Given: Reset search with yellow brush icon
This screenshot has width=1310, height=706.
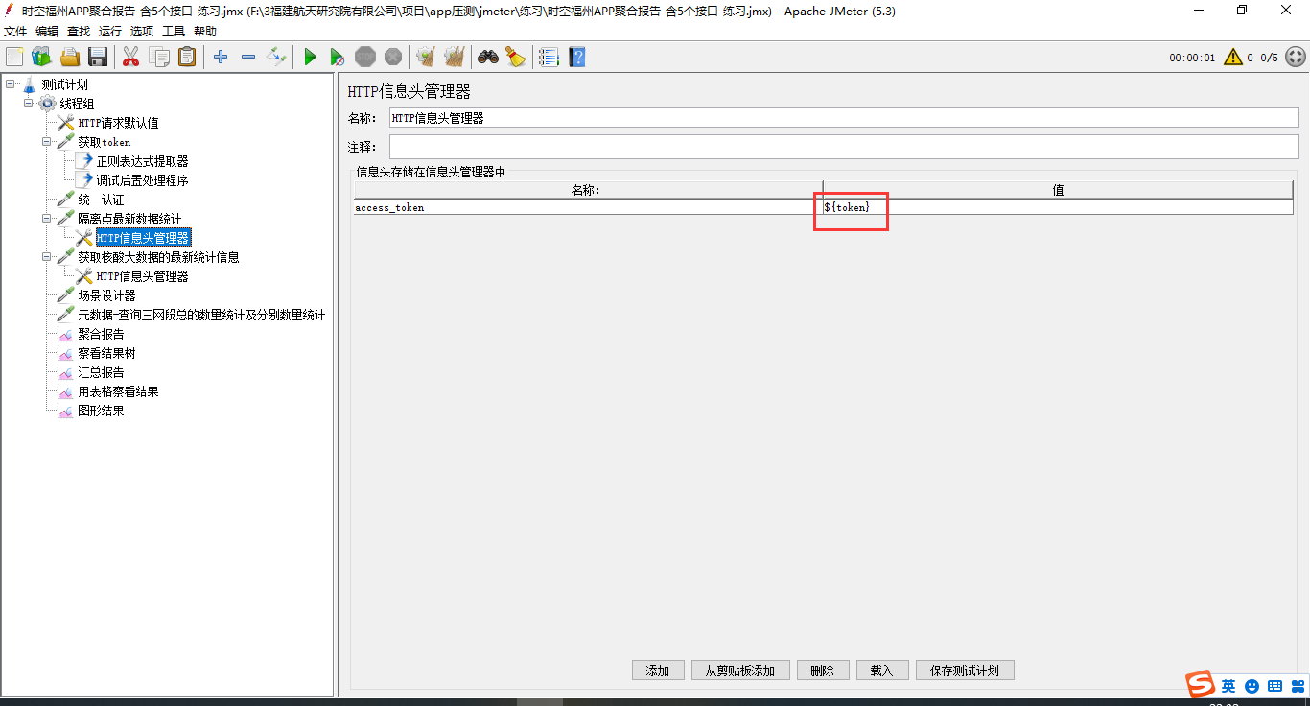Looking at the screenshot, I should (x=516, y=58).
